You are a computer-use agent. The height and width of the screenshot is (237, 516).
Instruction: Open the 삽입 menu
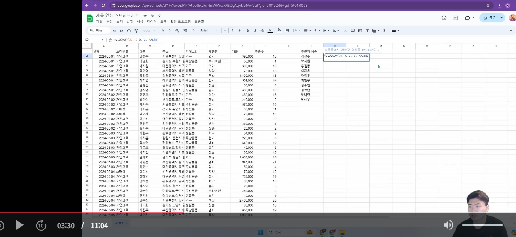(x=130, y=22)
